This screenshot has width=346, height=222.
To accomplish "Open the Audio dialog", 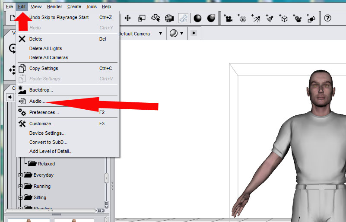I will coord(68,101).
